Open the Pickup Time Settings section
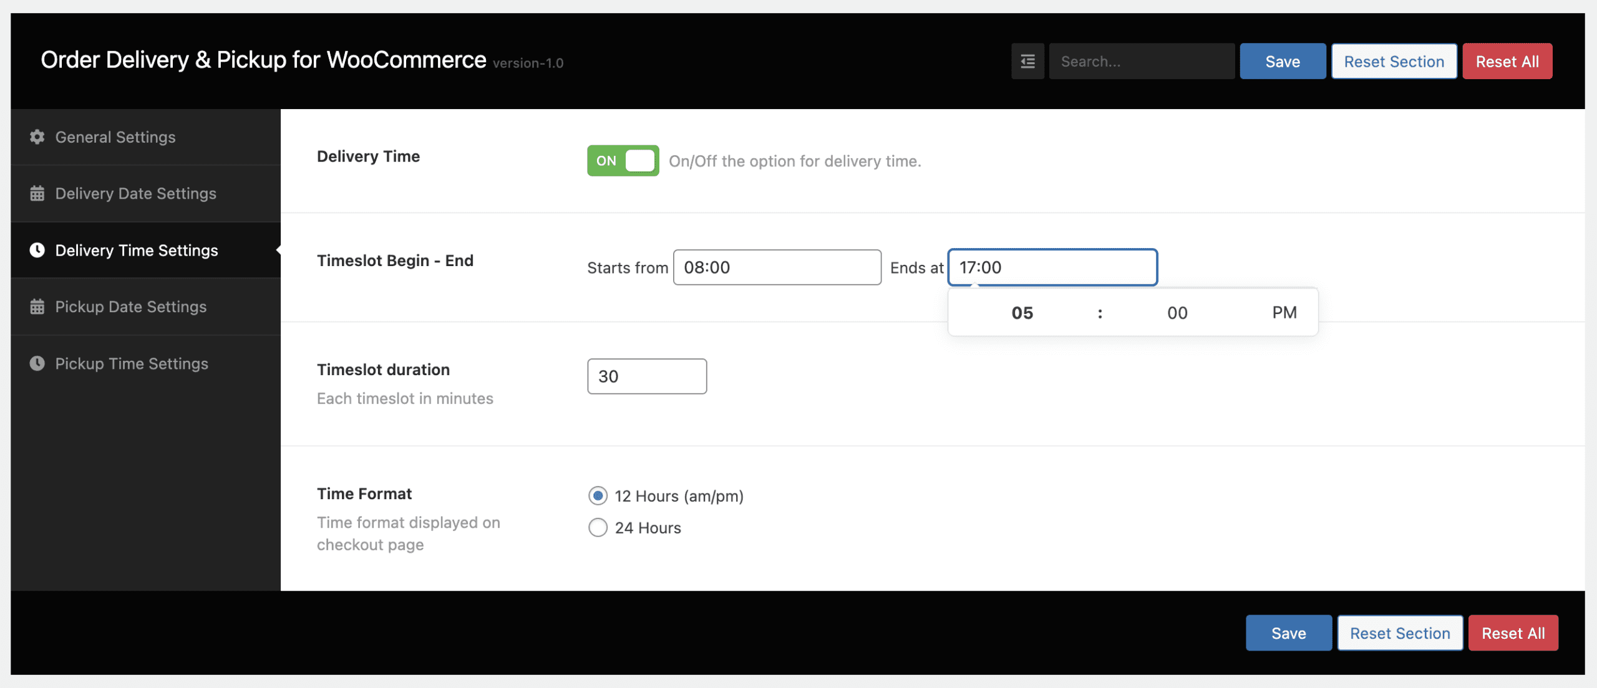This screenshot has width=1597, height=688. pos(132,363)
